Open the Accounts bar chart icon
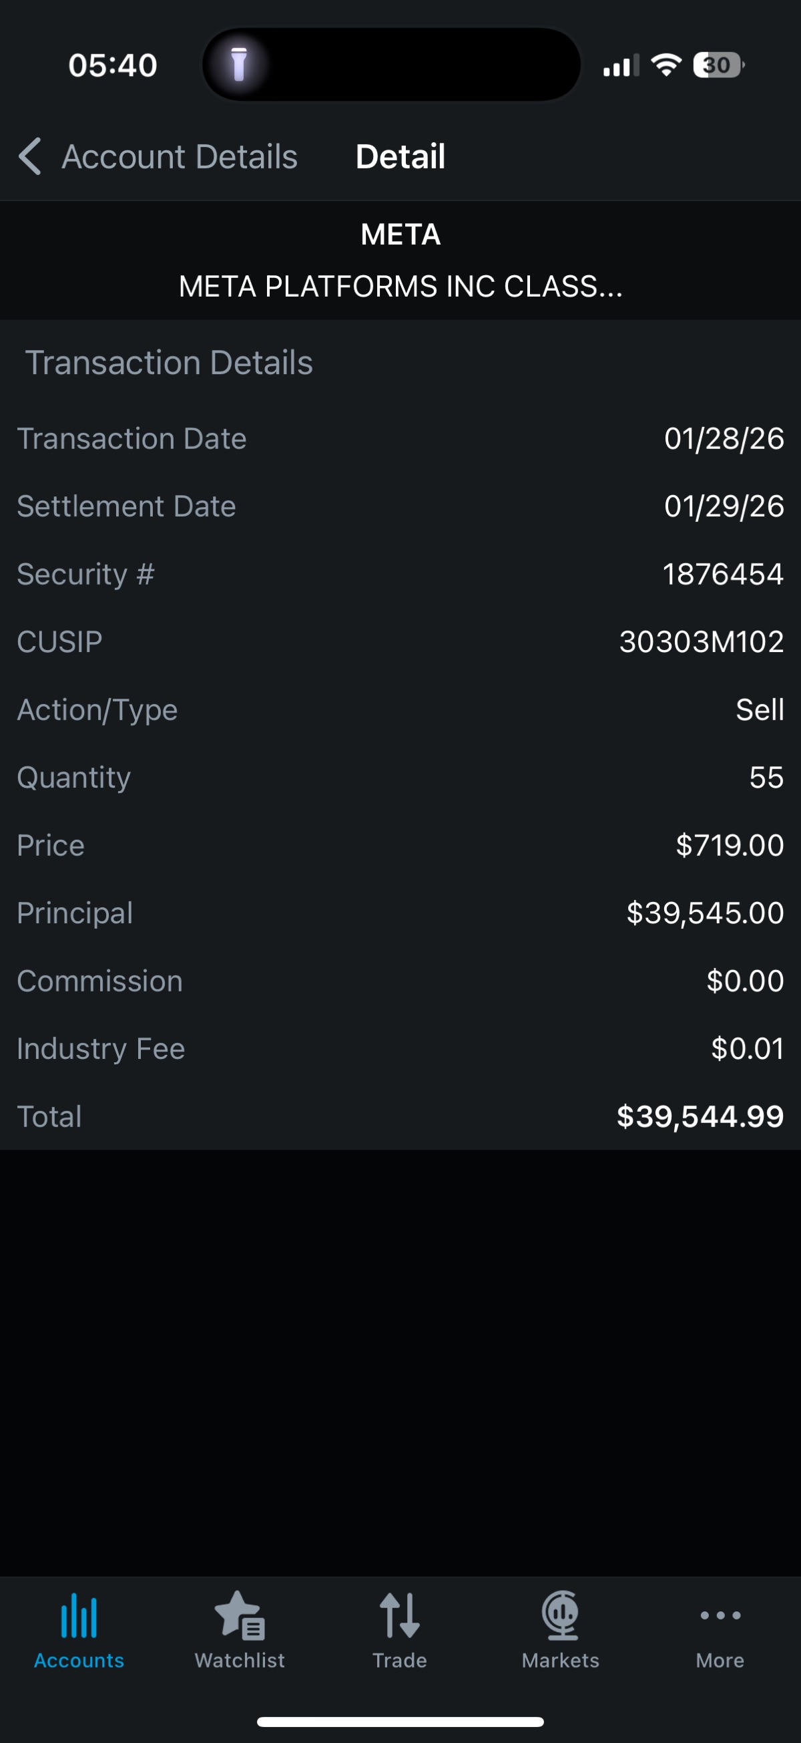 tap(79, 1616)
